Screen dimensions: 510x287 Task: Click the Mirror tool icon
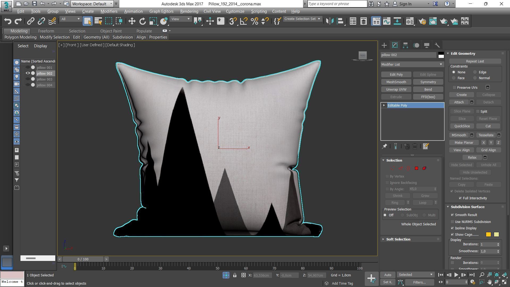[330, 21]
